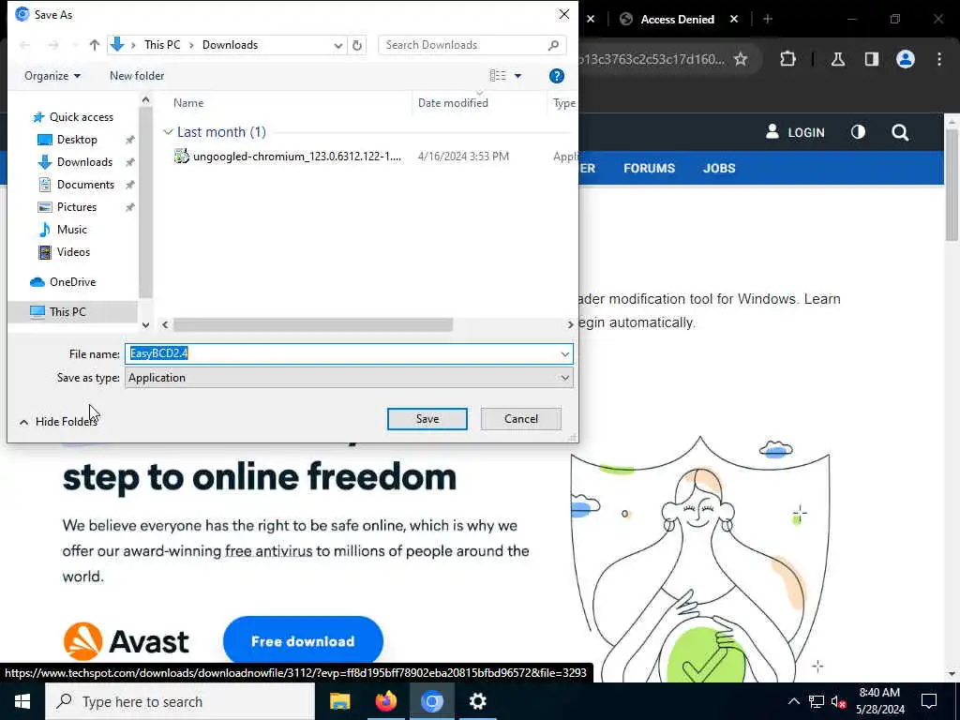
Task: Open the Windows Start menu
Action: tap(22, 701)
